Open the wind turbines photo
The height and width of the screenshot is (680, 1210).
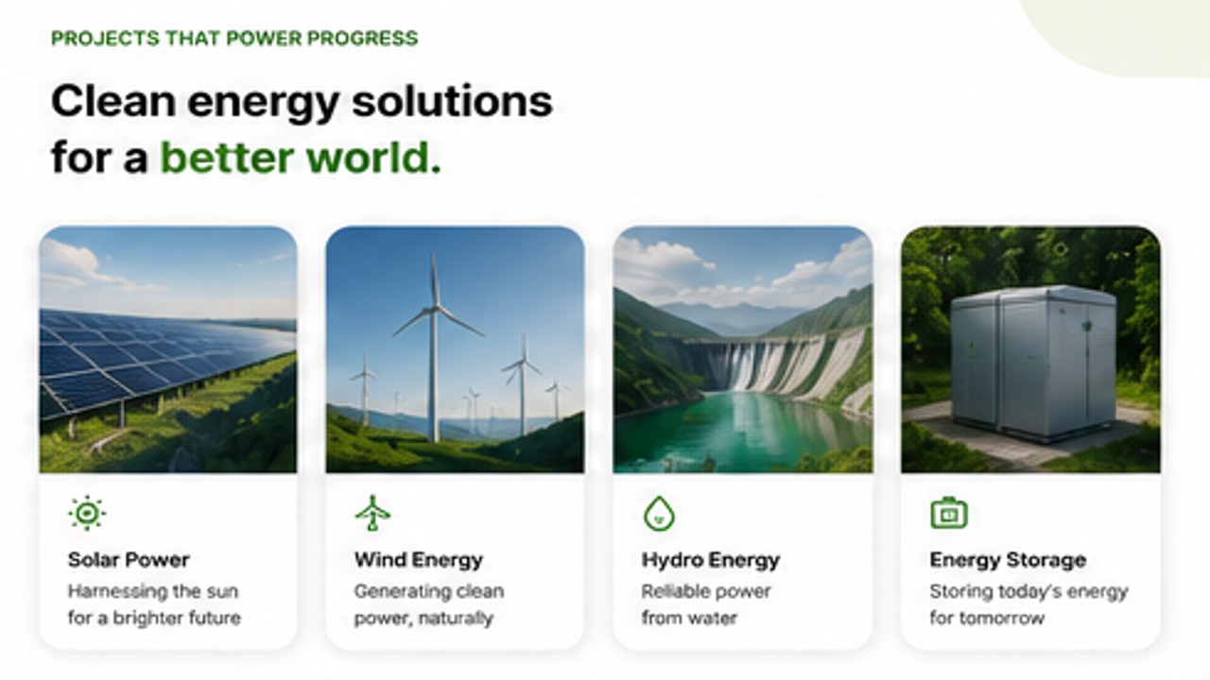coord(455,349)
